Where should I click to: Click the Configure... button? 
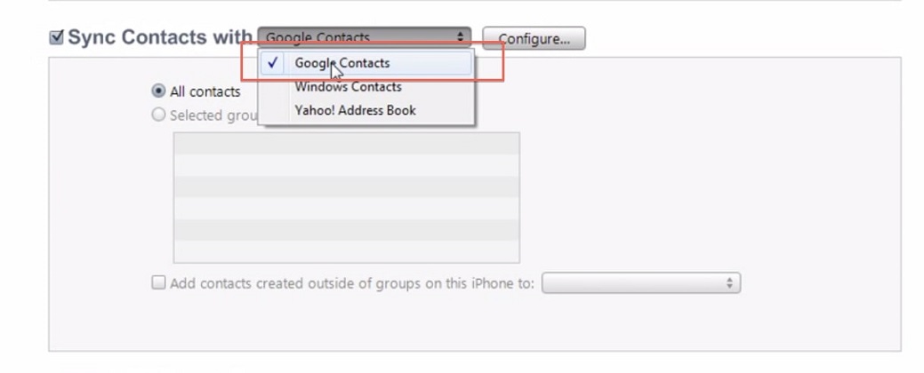(534, 39)
